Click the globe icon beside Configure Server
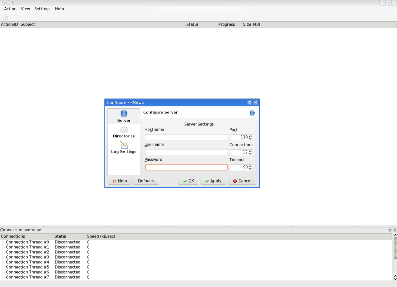The height and width of the screenshot is (287, 397). pyautogui.click(x=252, y=113)
